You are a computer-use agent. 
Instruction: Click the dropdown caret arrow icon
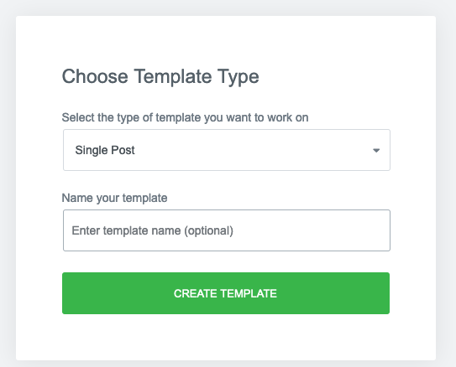coord(376,151)
